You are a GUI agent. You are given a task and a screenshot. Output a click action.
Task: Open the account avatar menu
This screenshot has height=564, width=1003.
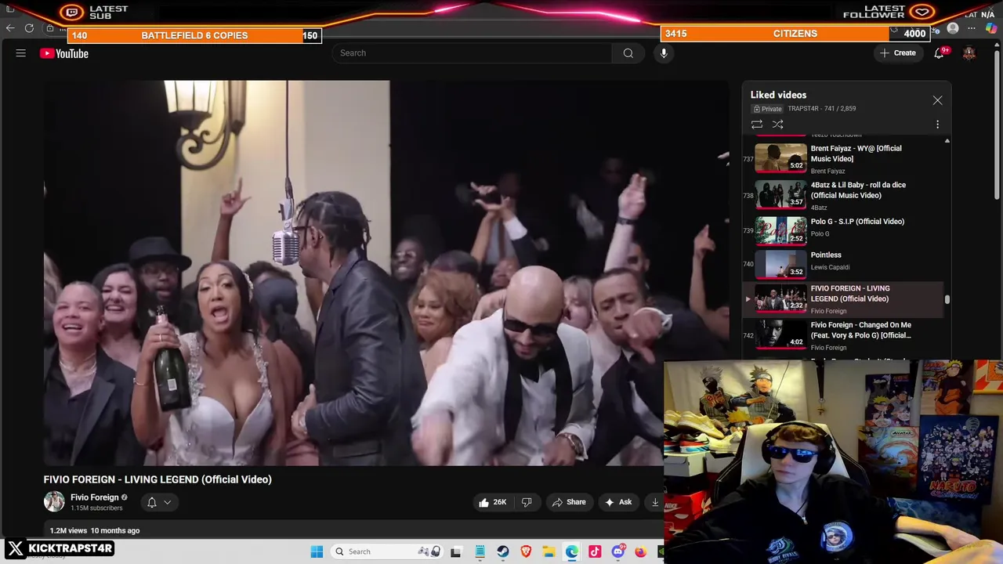click(969, 53)
